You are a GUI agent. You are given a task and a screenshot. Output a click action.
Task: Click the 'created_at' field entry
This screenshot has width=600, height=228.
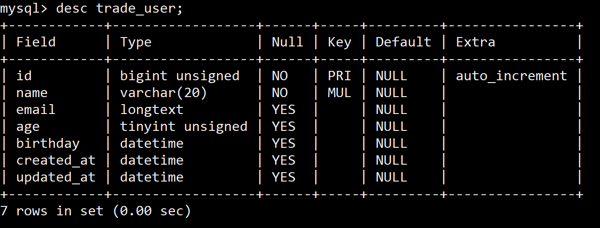pyautogui.click(x=56, y=160)
